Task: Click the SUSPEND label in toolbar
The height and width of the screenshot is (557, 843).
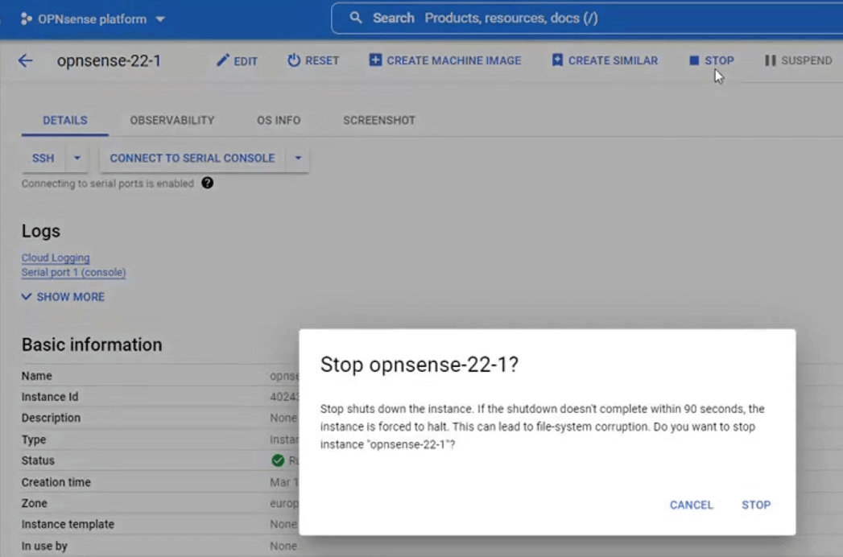Action: click(807, 60)
